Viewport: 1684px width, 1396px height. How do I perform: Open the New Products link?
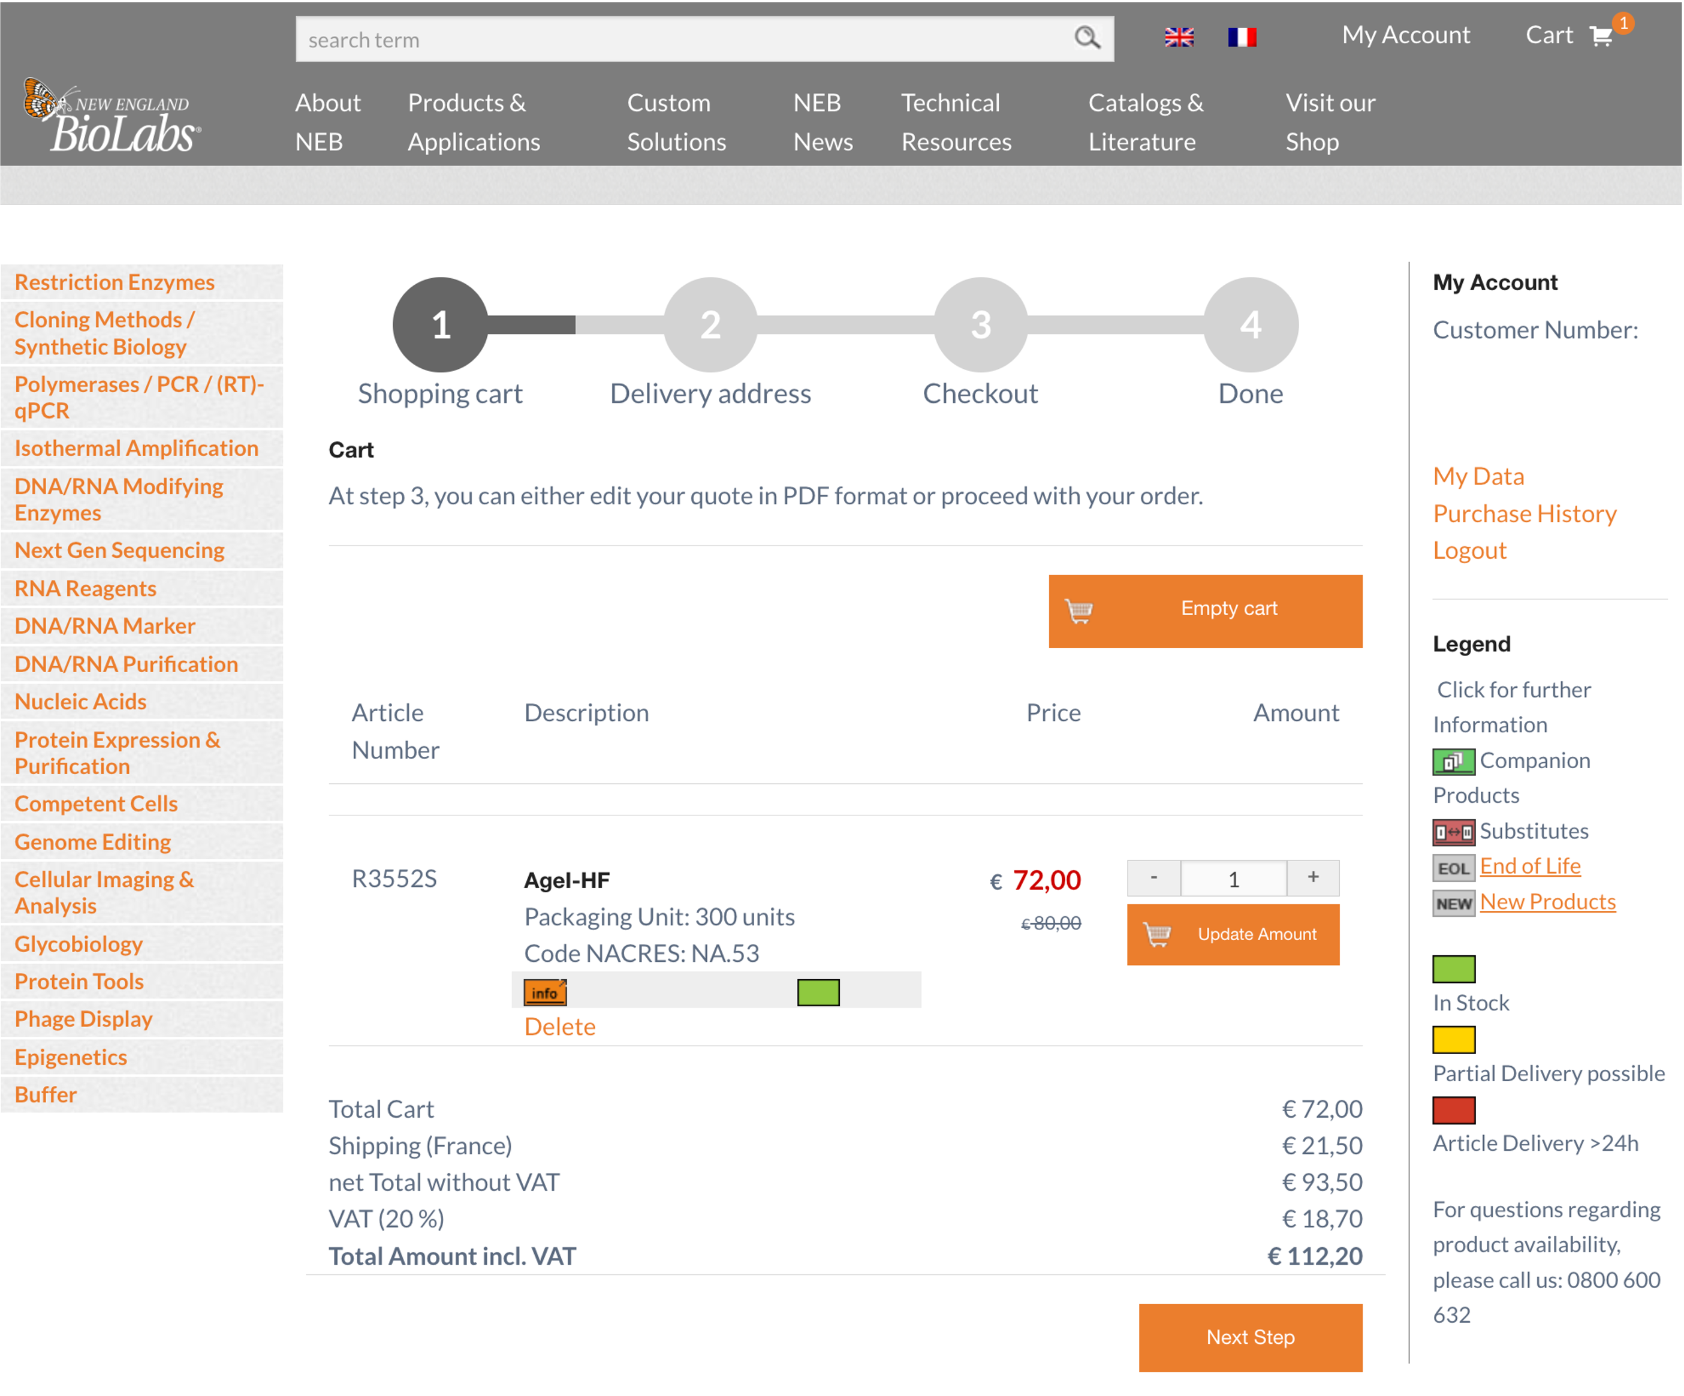(1547, 902)
